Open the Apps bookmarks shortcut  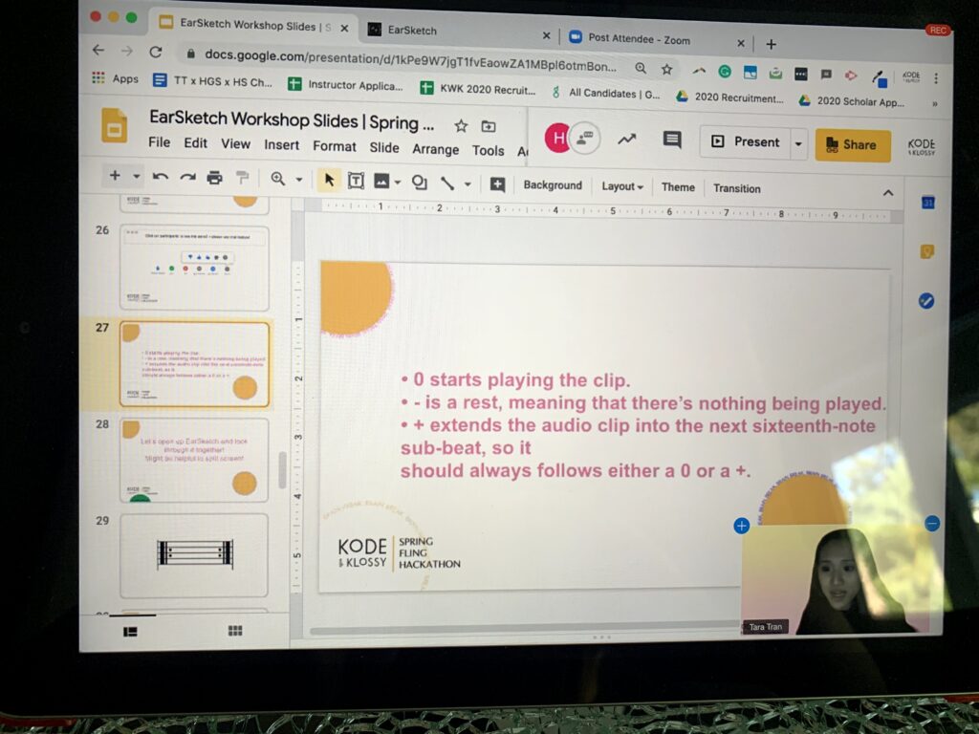point(116,78)
